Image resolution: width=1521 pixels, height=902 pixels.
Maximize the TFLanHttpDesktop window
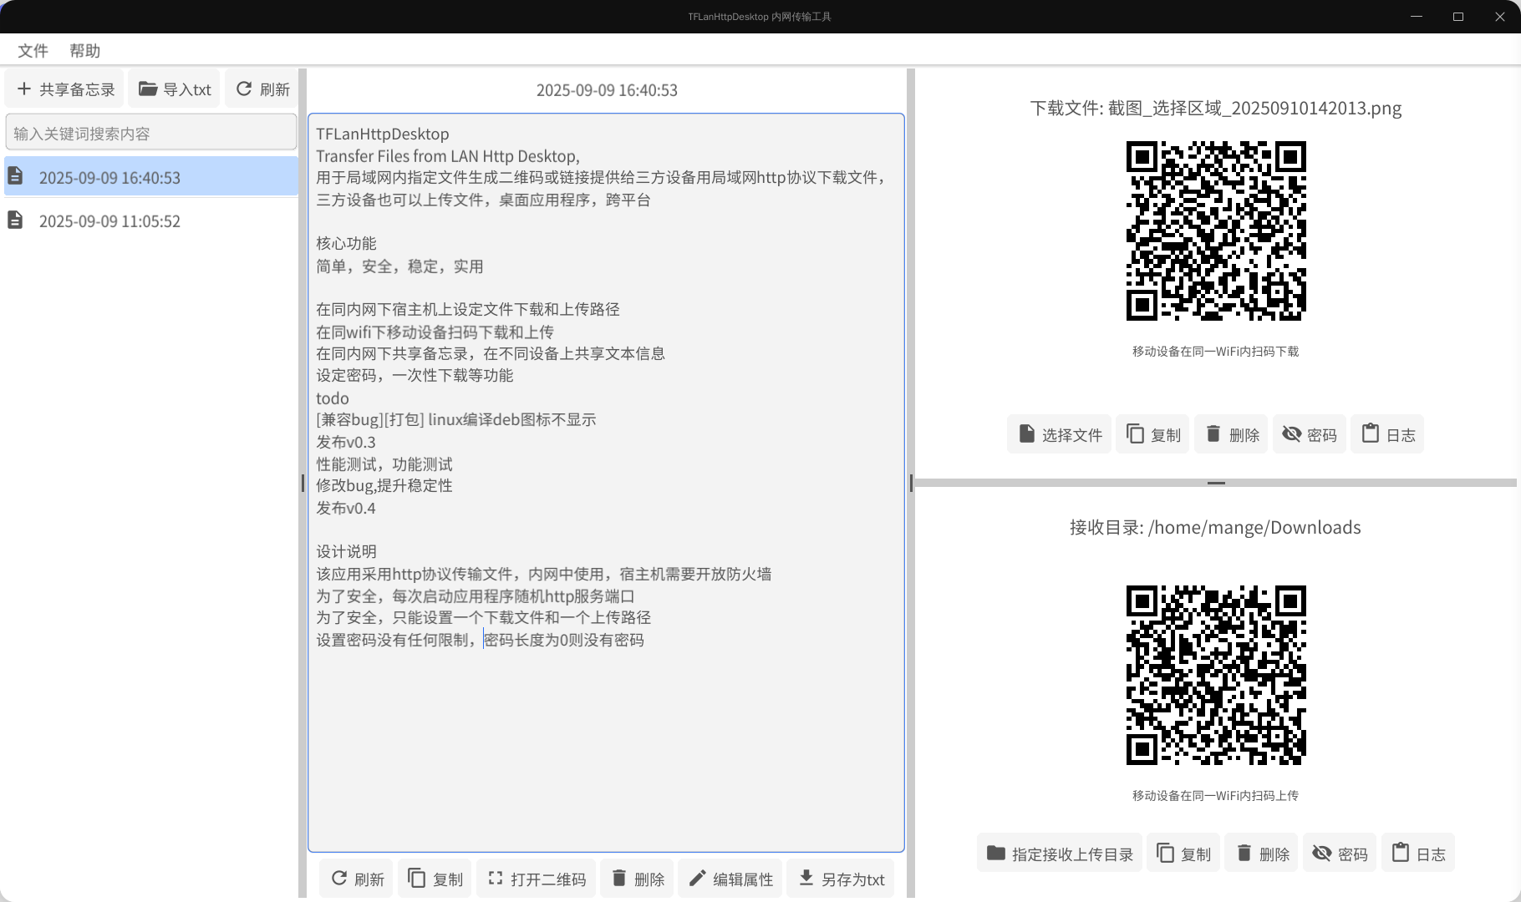click(1458, 17)
